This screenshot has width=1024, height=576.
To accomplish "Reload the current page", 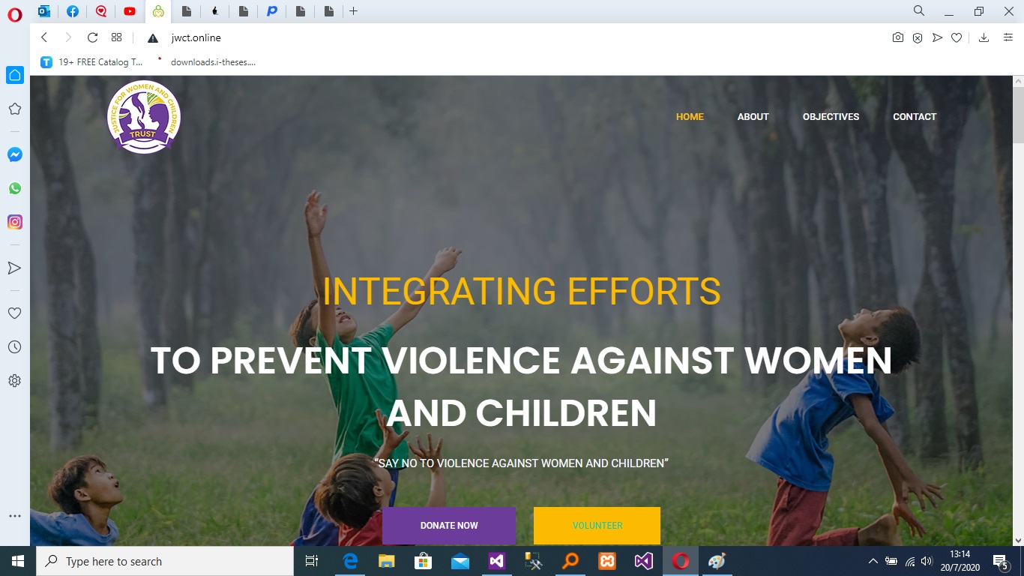I will [x=92, y=37].
